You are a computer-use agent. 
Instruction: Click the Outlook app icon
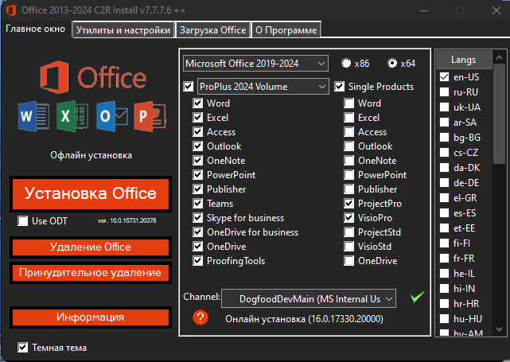tap(112, 116)
